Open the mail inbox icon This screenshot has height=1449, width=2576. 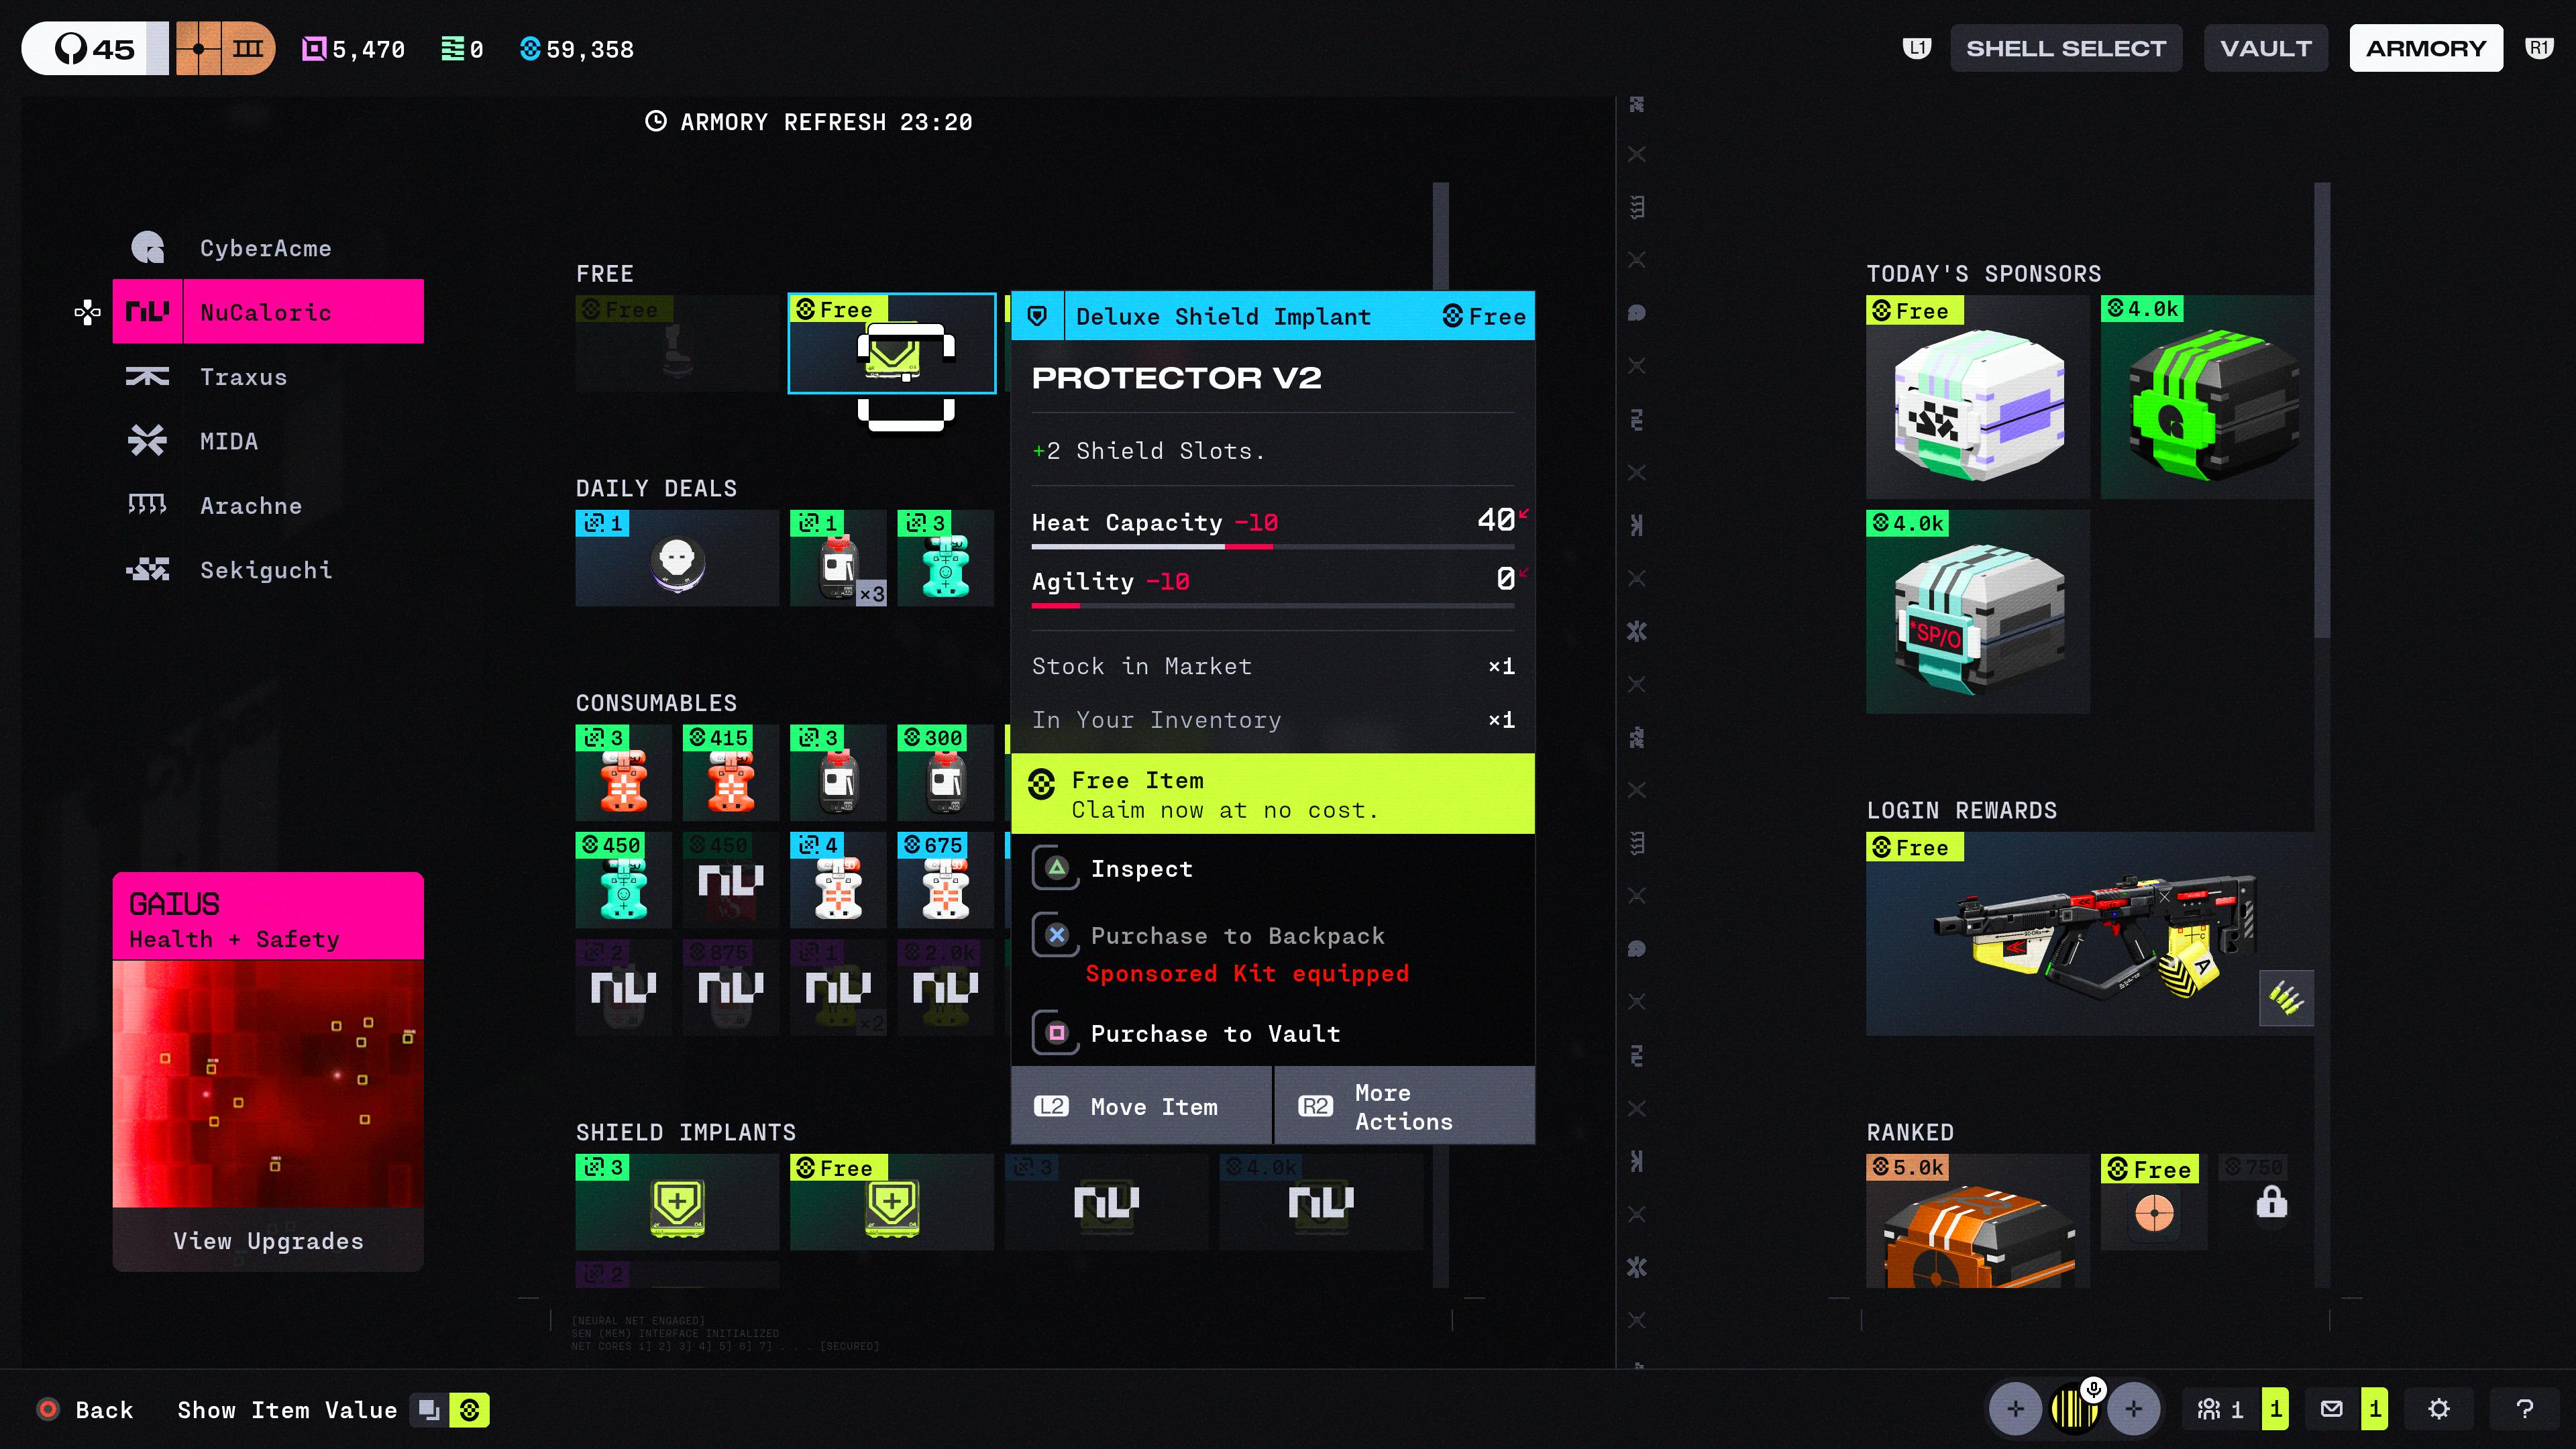pyautogui.click(x=2331, y=1409)
